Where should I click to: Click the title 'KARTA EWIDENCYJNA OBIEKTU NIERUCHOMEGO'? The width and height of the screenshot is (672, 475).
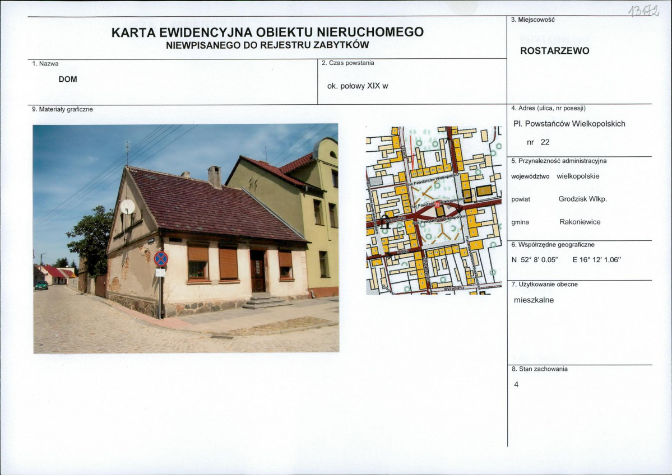[x=267, y=32]
